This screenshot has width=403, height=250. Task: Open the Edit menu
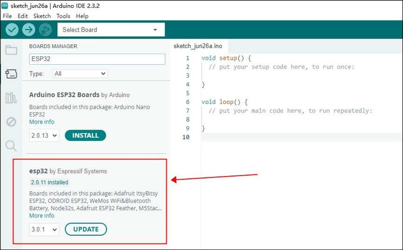[x=22, y=16]
